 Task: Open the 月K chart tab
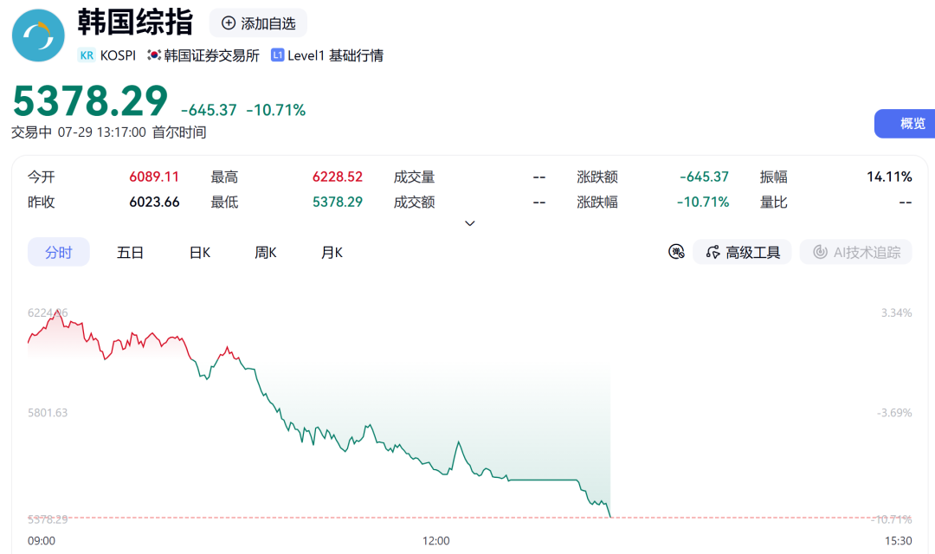(332, 252)
